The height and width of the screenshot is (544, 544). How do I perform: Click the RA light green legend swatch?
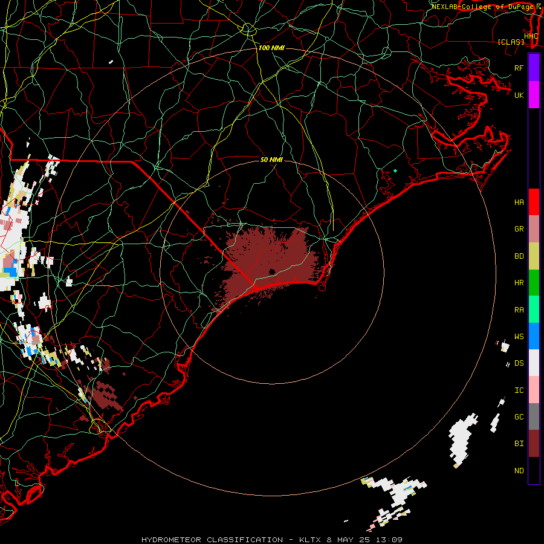[534, 309]
